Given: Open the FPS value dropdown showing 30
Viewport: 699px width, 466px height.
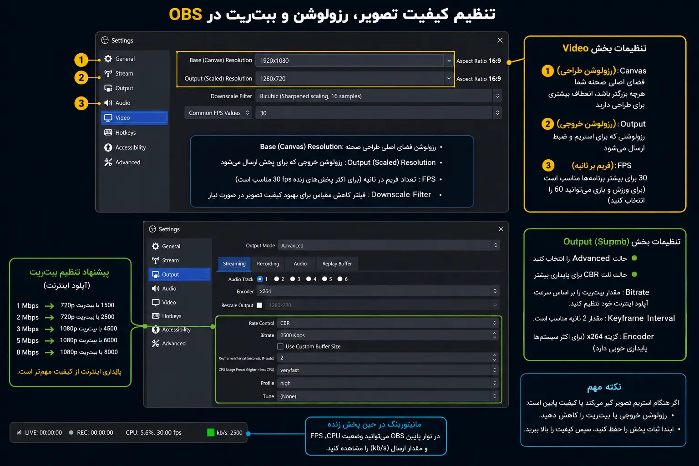Looking at the screenshot, I should pos(379,113).
